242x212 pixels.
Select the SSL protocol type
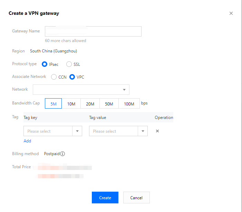tap(69, 64)
